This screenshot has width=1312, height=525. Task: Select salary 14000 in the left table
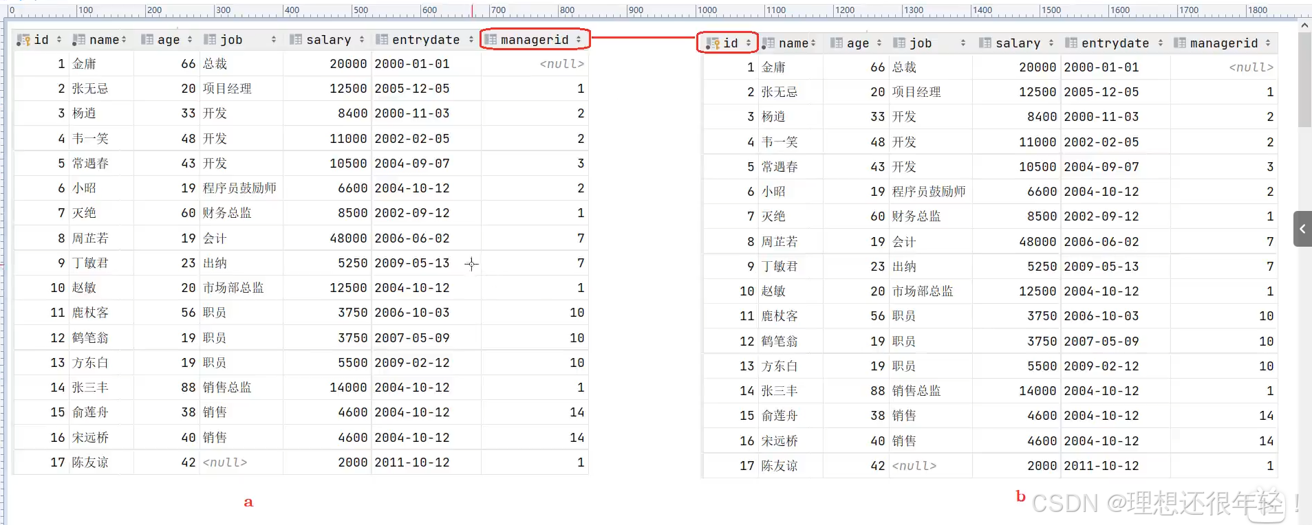pos(348,388)
